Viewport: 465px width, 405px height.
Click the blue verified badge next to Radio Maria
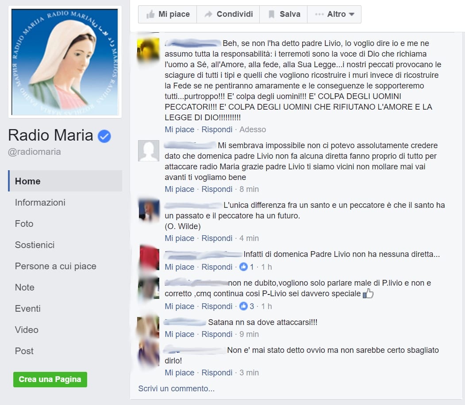click(104, 136)
